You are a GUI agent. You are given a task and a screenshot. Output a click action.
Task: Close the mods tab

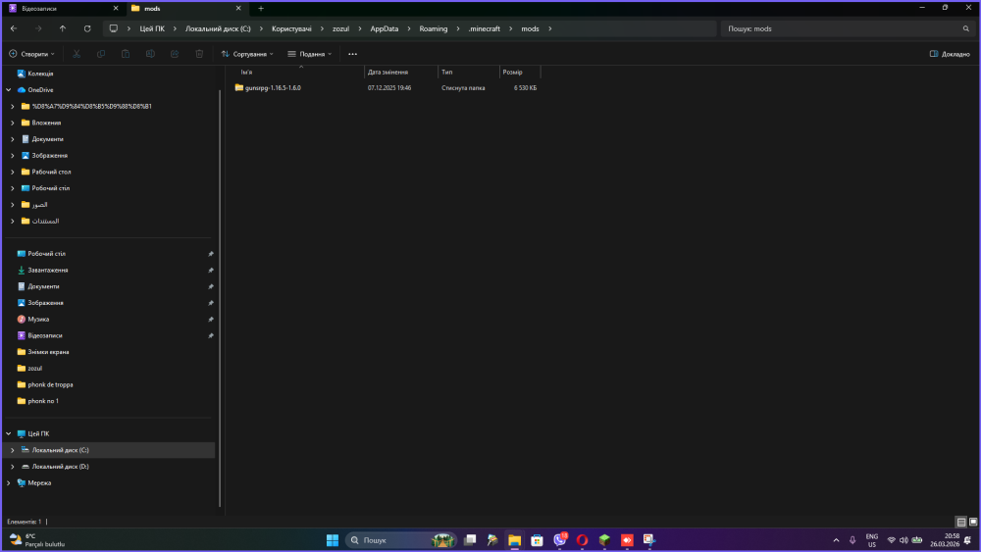[238, 9]
